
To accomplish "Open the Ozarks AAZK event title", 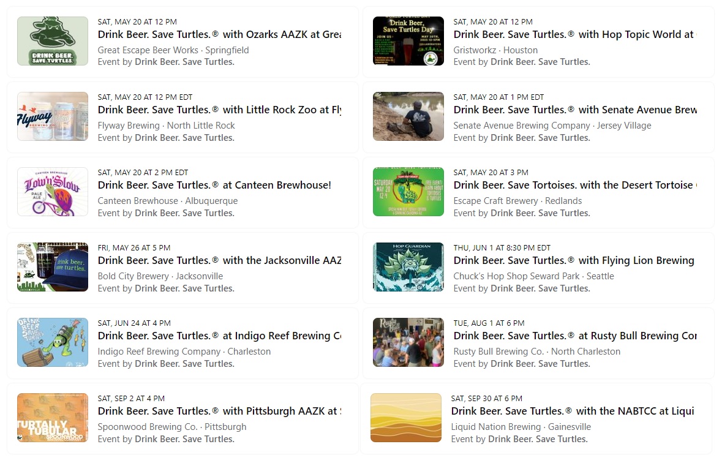I will point(219,34).
